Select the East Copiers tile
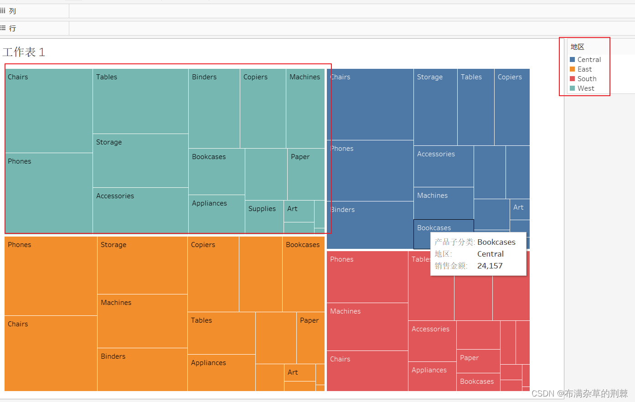Viewport: 635px width, 402px height. (213, 274)
